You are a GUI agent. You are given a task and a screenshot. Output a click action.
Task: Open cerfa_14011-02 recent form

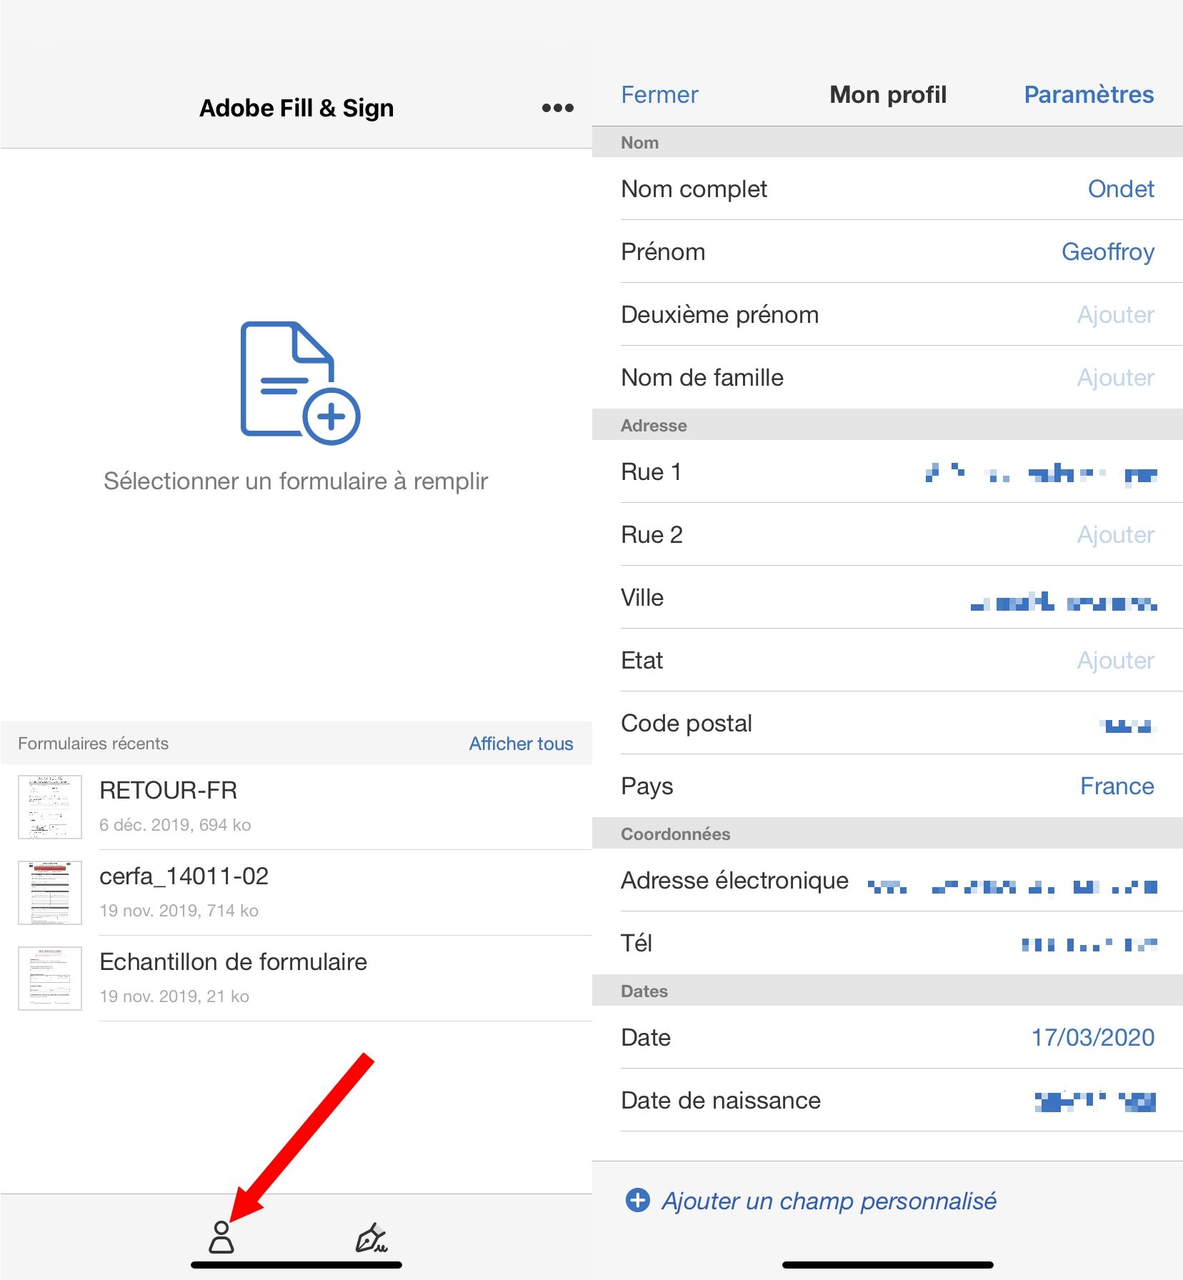296,893
